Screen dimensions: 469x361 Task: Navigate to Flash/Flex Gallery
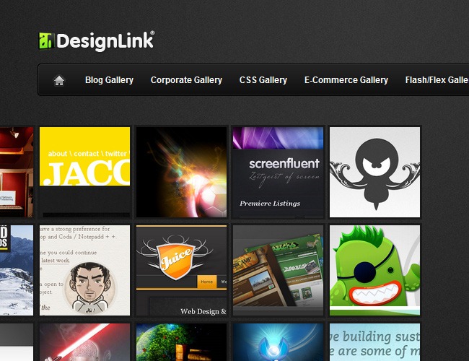pos(437,80)
